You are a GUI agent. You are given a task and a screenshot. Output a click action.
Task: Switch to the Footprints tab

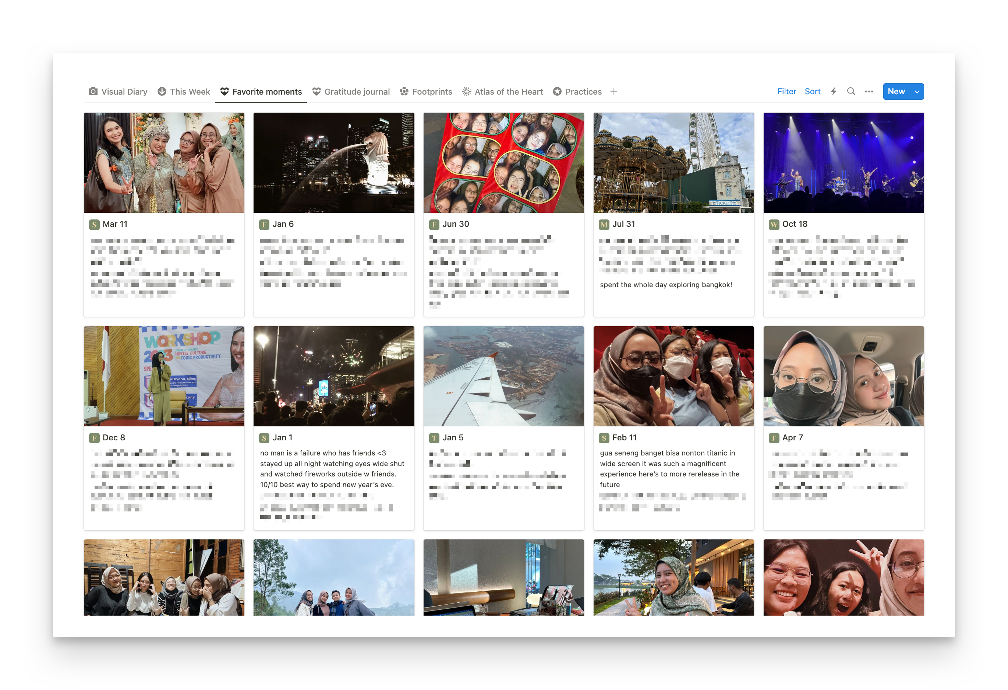(x=425, y=92)
